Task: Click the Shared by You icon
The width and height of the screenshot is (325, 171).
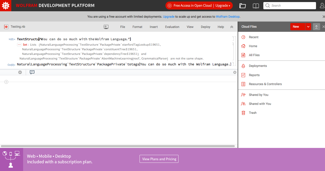Action: pyautogui.click(x=243, y=95)
